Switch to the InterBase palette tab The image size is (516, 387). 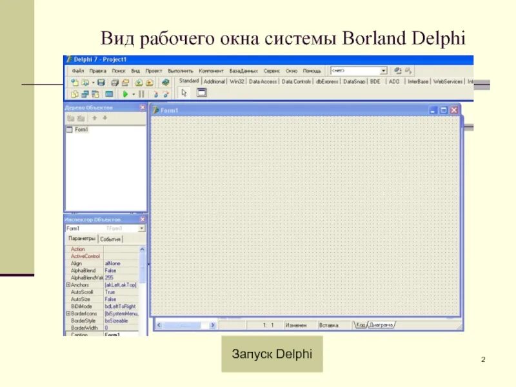click(x=418, y=81)
